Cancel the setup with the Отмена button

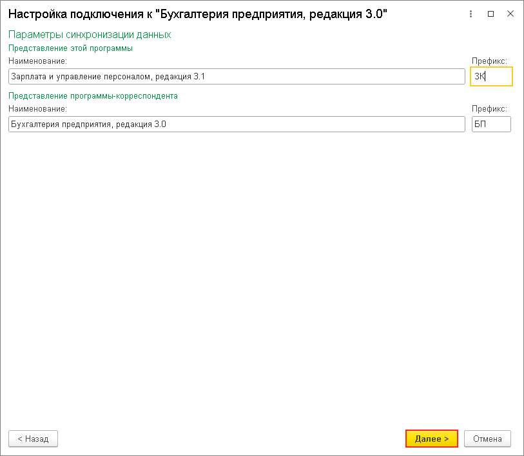click(487, 439)
